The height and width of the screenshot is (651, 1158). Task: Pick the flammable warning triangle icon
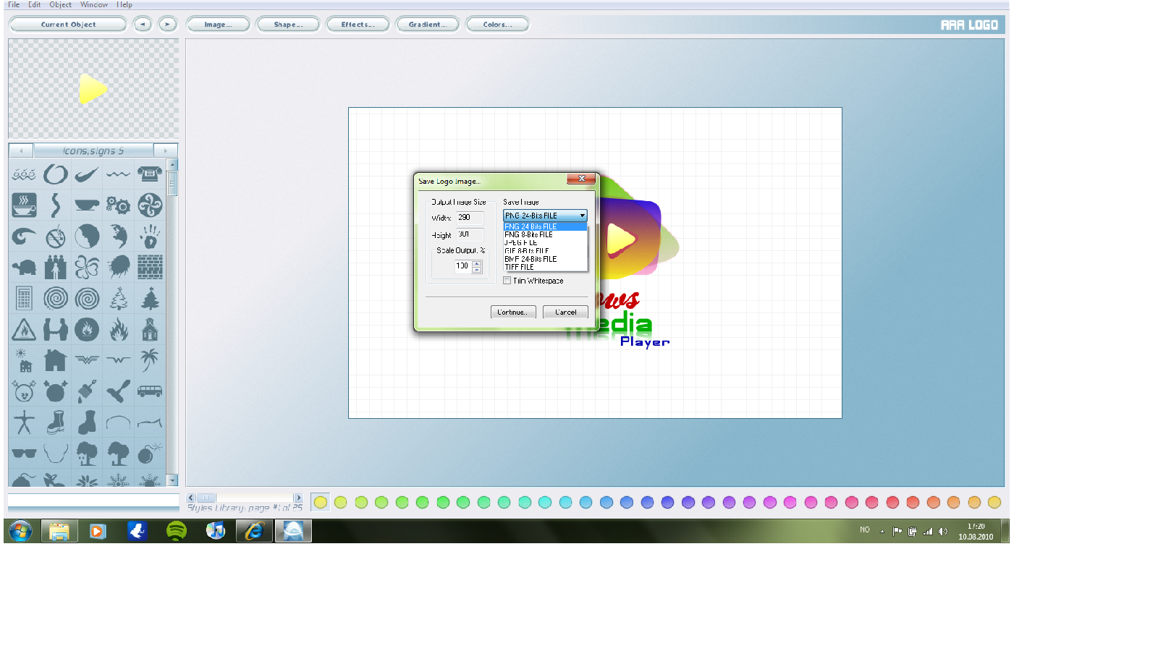(x=24, y=330)
